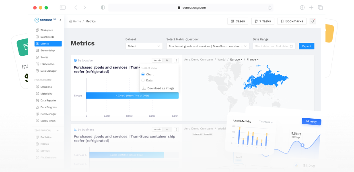Click the Home icon in breadcrumb

click(71, 21)
